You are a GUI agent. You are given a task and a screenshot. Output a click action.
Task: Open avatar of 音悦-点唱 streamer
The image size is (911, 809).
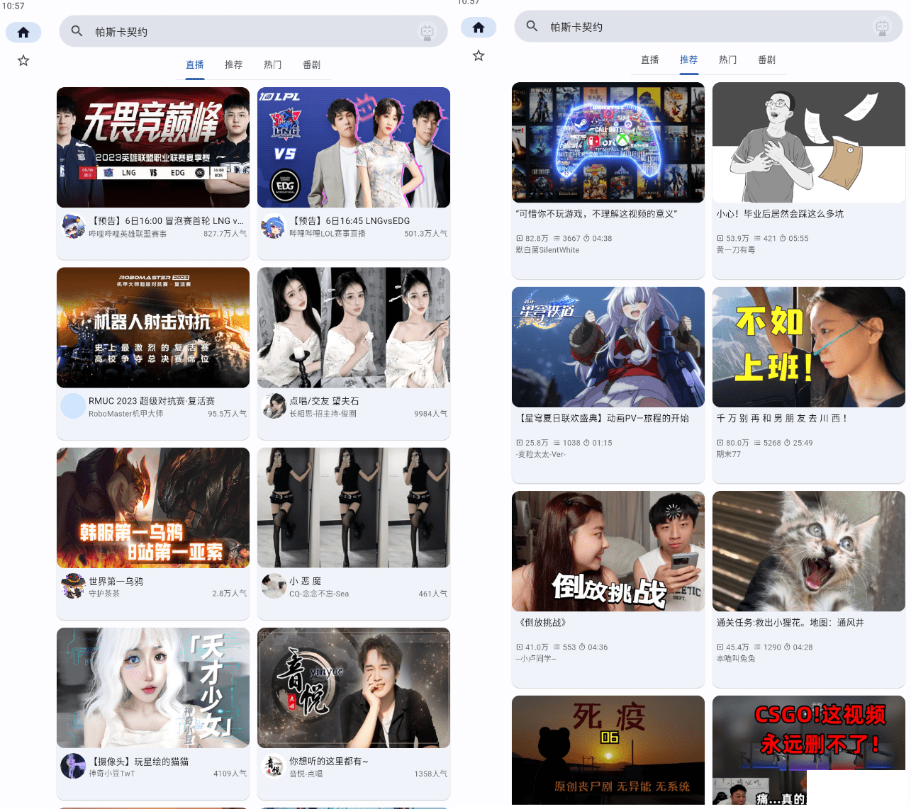tap(274, 766)
